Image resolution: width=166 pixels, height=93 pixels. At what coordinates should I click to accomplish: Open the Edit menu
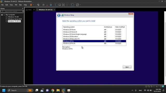point(7,5)
